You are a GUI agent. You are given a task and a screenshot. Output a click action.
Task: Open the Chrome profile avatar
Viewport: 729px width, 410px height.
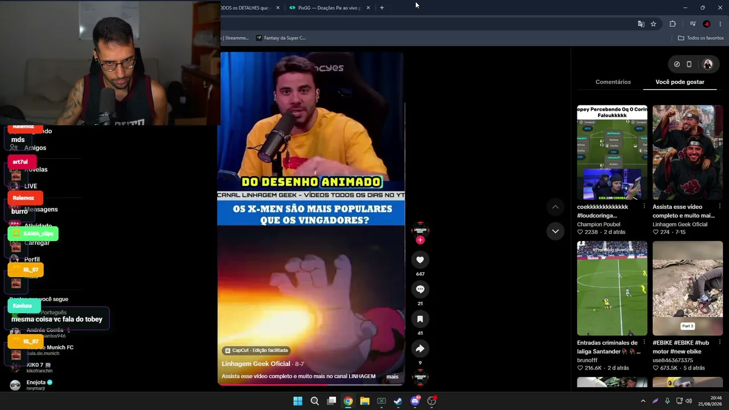707,24
